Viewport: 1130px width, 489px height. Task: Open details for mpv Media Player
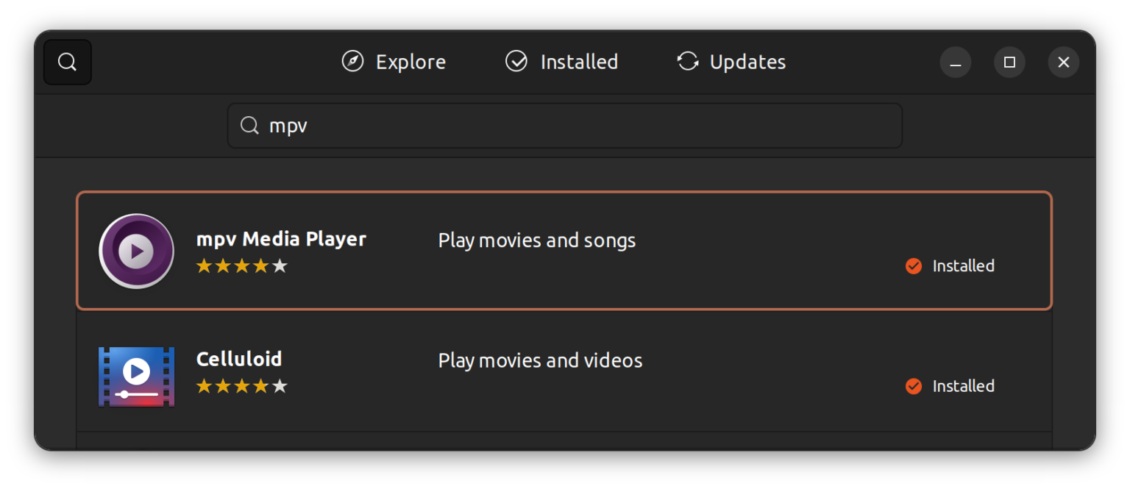(x=281, y=238)
